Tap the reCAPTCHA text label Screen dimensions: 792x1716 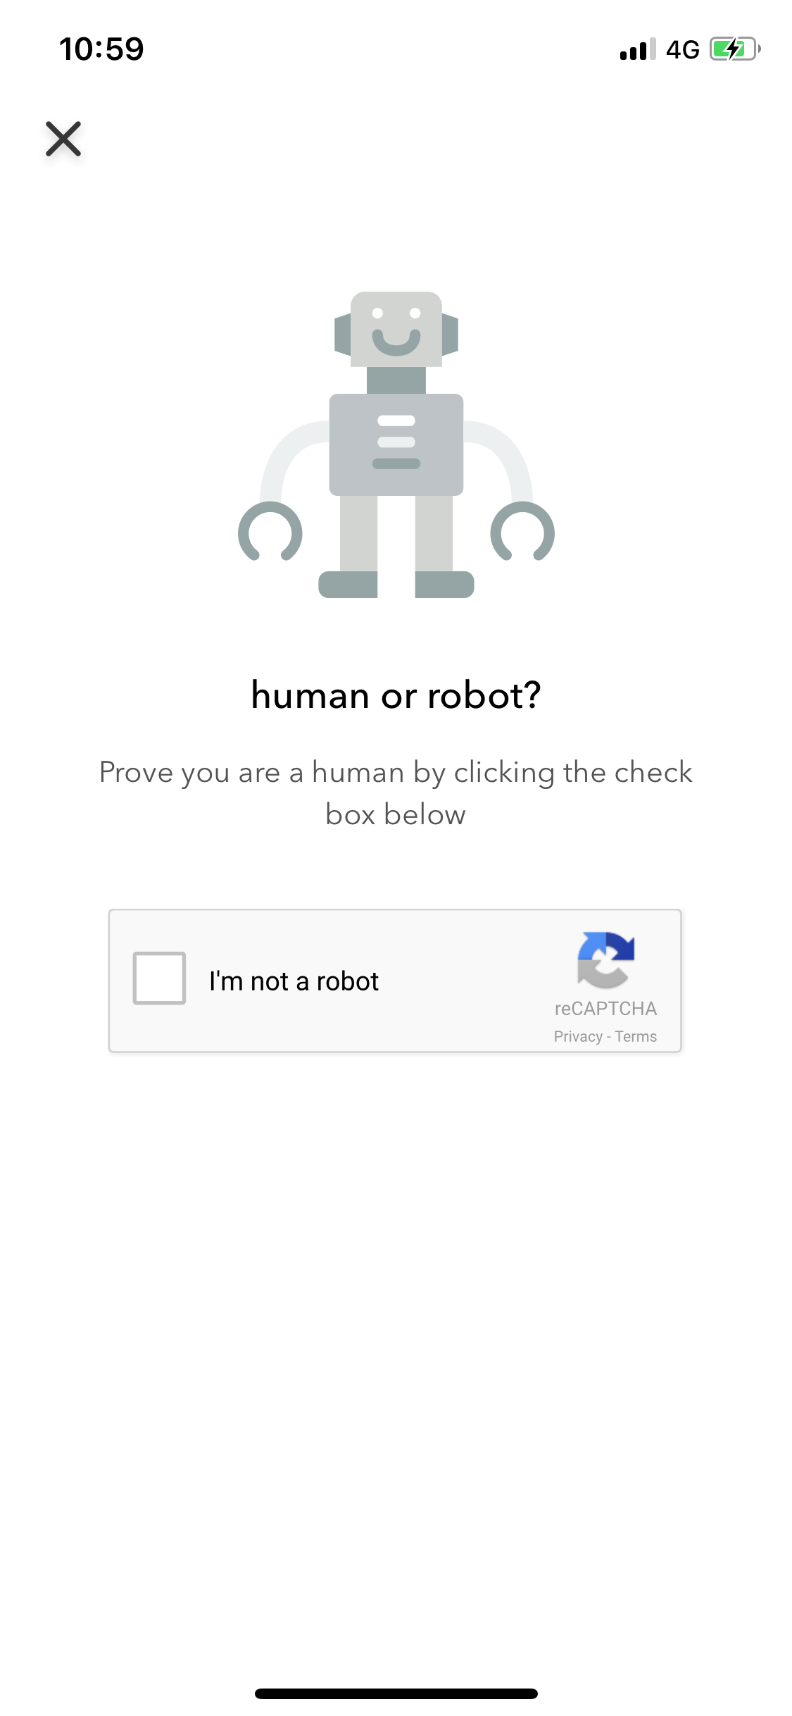606,1009
